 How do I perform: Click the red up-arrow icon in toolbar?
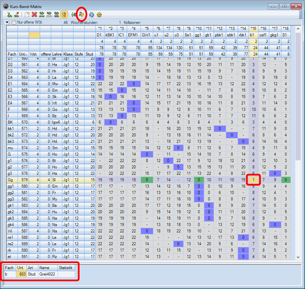[17, 14]
